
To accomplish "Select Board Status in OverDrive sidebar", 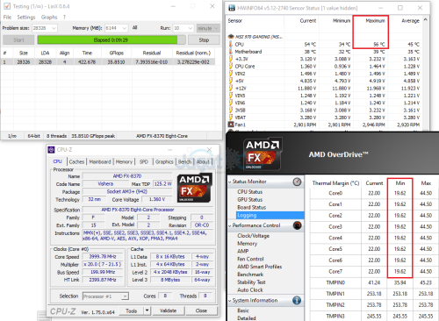I will (x=252, y=207).
